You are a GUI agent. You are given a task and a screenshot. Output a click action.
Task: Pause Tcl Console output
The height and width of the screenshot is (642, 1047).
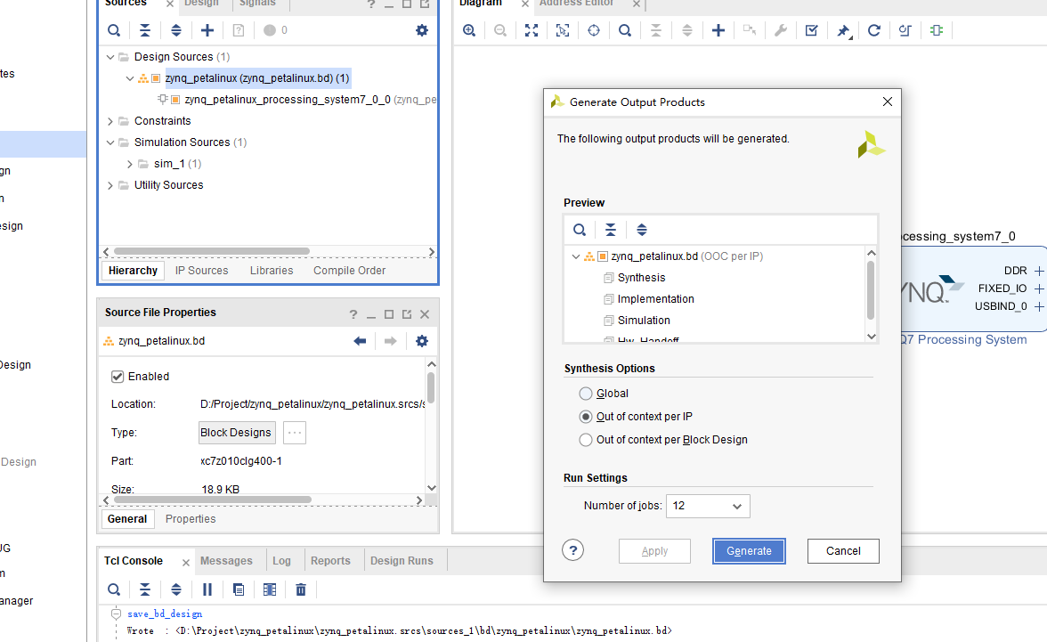click(x=207, y=589)
